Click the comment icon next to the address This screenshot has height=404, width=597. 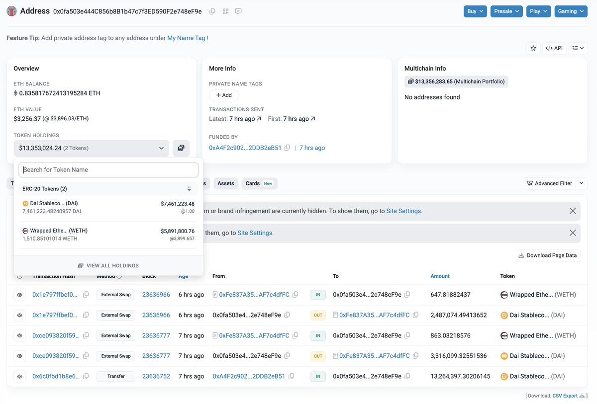[x=238, y=11]
